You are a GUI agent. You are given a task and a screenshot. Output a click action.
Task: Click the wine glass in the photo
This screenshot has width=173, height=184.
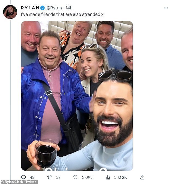pyautogui.click(x=46, y=154)
